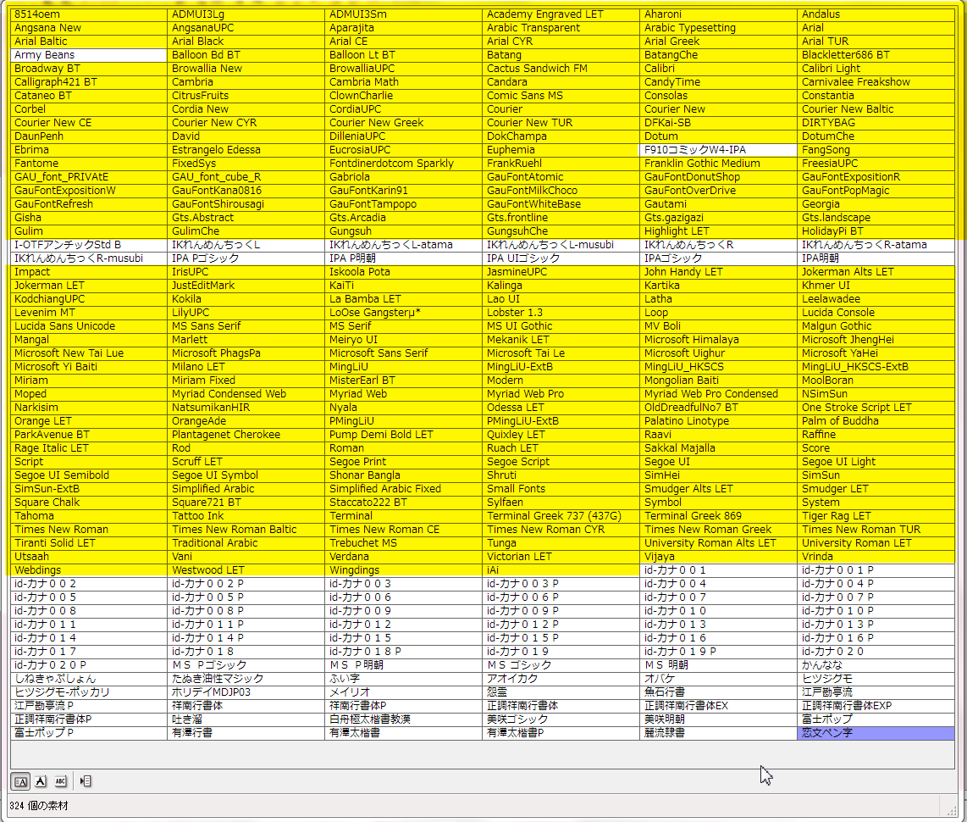Select Plantagenet Cherokee font
This screenshot has width=967, height=822.
(246, 435)
